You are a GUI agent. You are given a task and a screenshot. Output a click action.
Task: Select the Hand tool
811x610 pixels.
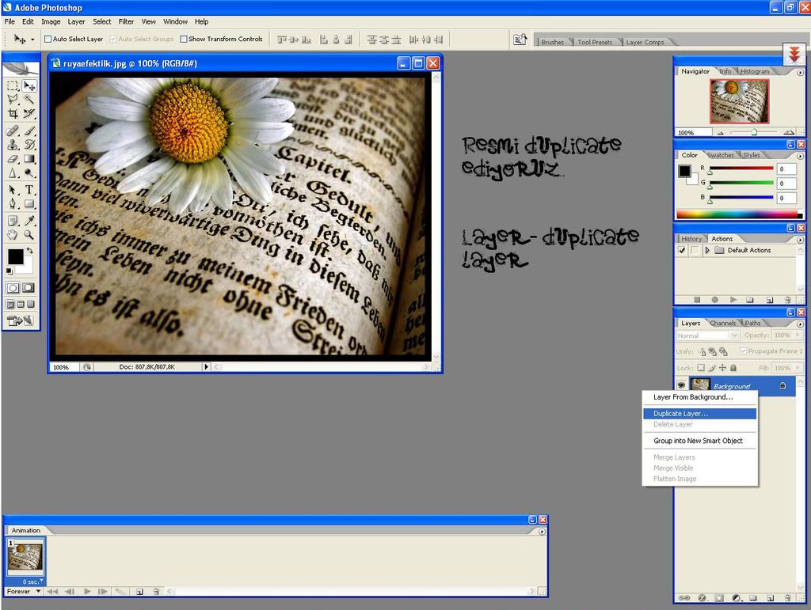pos(13,235)
